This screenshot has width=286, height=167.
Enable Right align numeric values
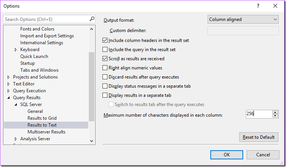click(x=105, y=68)
